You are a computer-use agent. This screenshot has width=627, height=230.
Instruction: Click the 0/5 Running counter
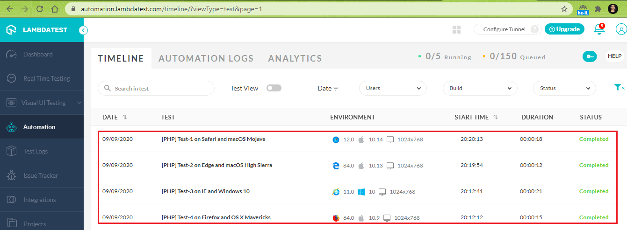point(444,56)
